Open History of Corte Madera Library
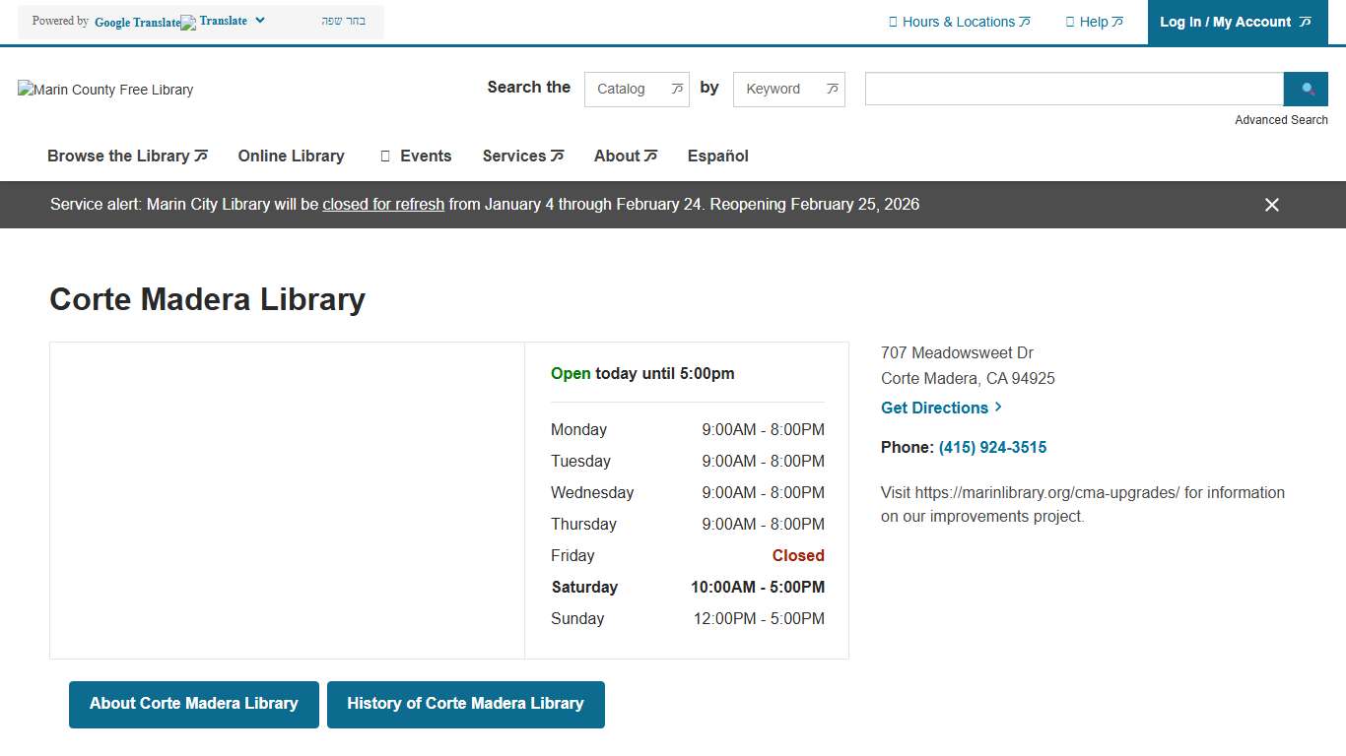 pyautogui.click(x=465, y=704)
